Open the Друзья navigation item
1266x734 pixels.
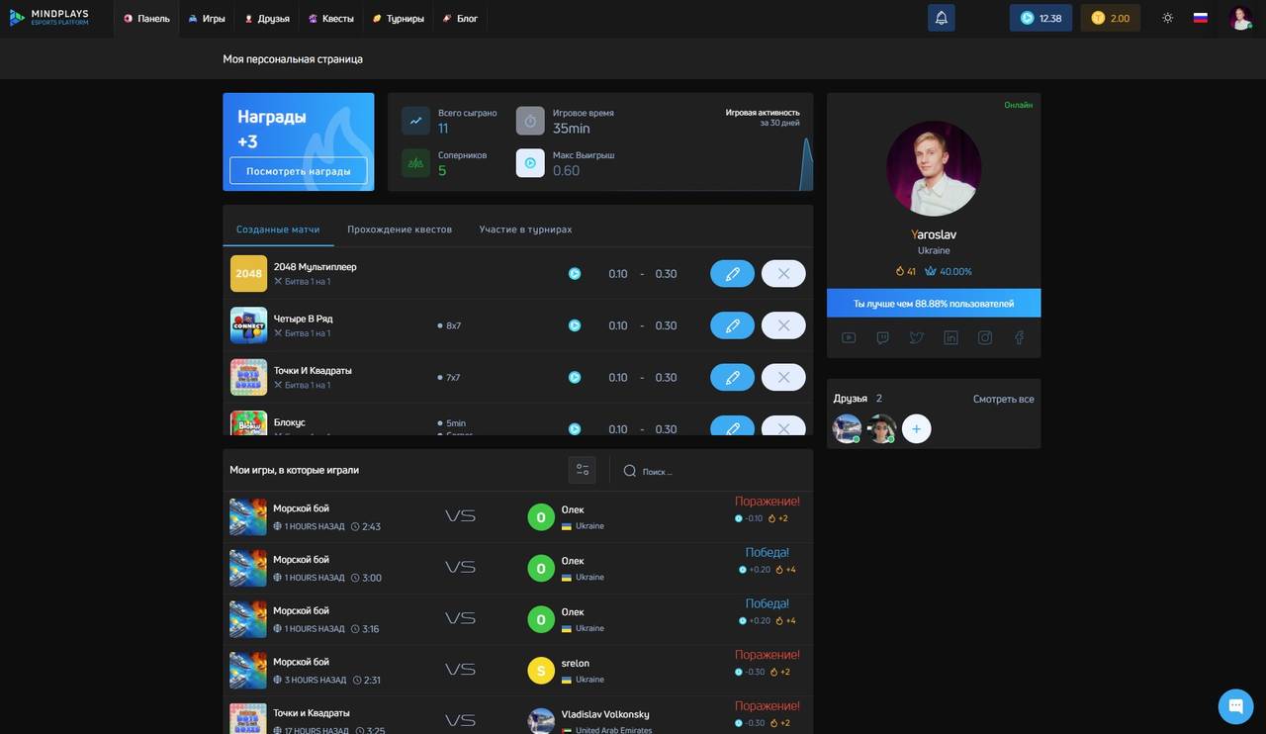[x=267, y=18]
